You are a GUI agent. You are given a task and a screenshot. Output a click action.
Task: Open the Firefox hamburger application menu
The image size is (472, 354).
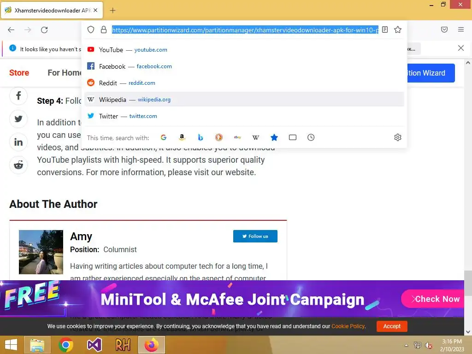[461, 29]
